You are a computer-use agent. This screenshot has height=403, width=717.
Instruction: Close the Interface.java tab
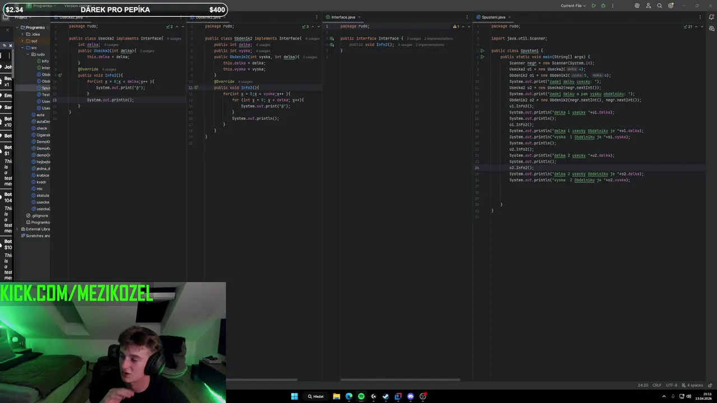(360, 17)
